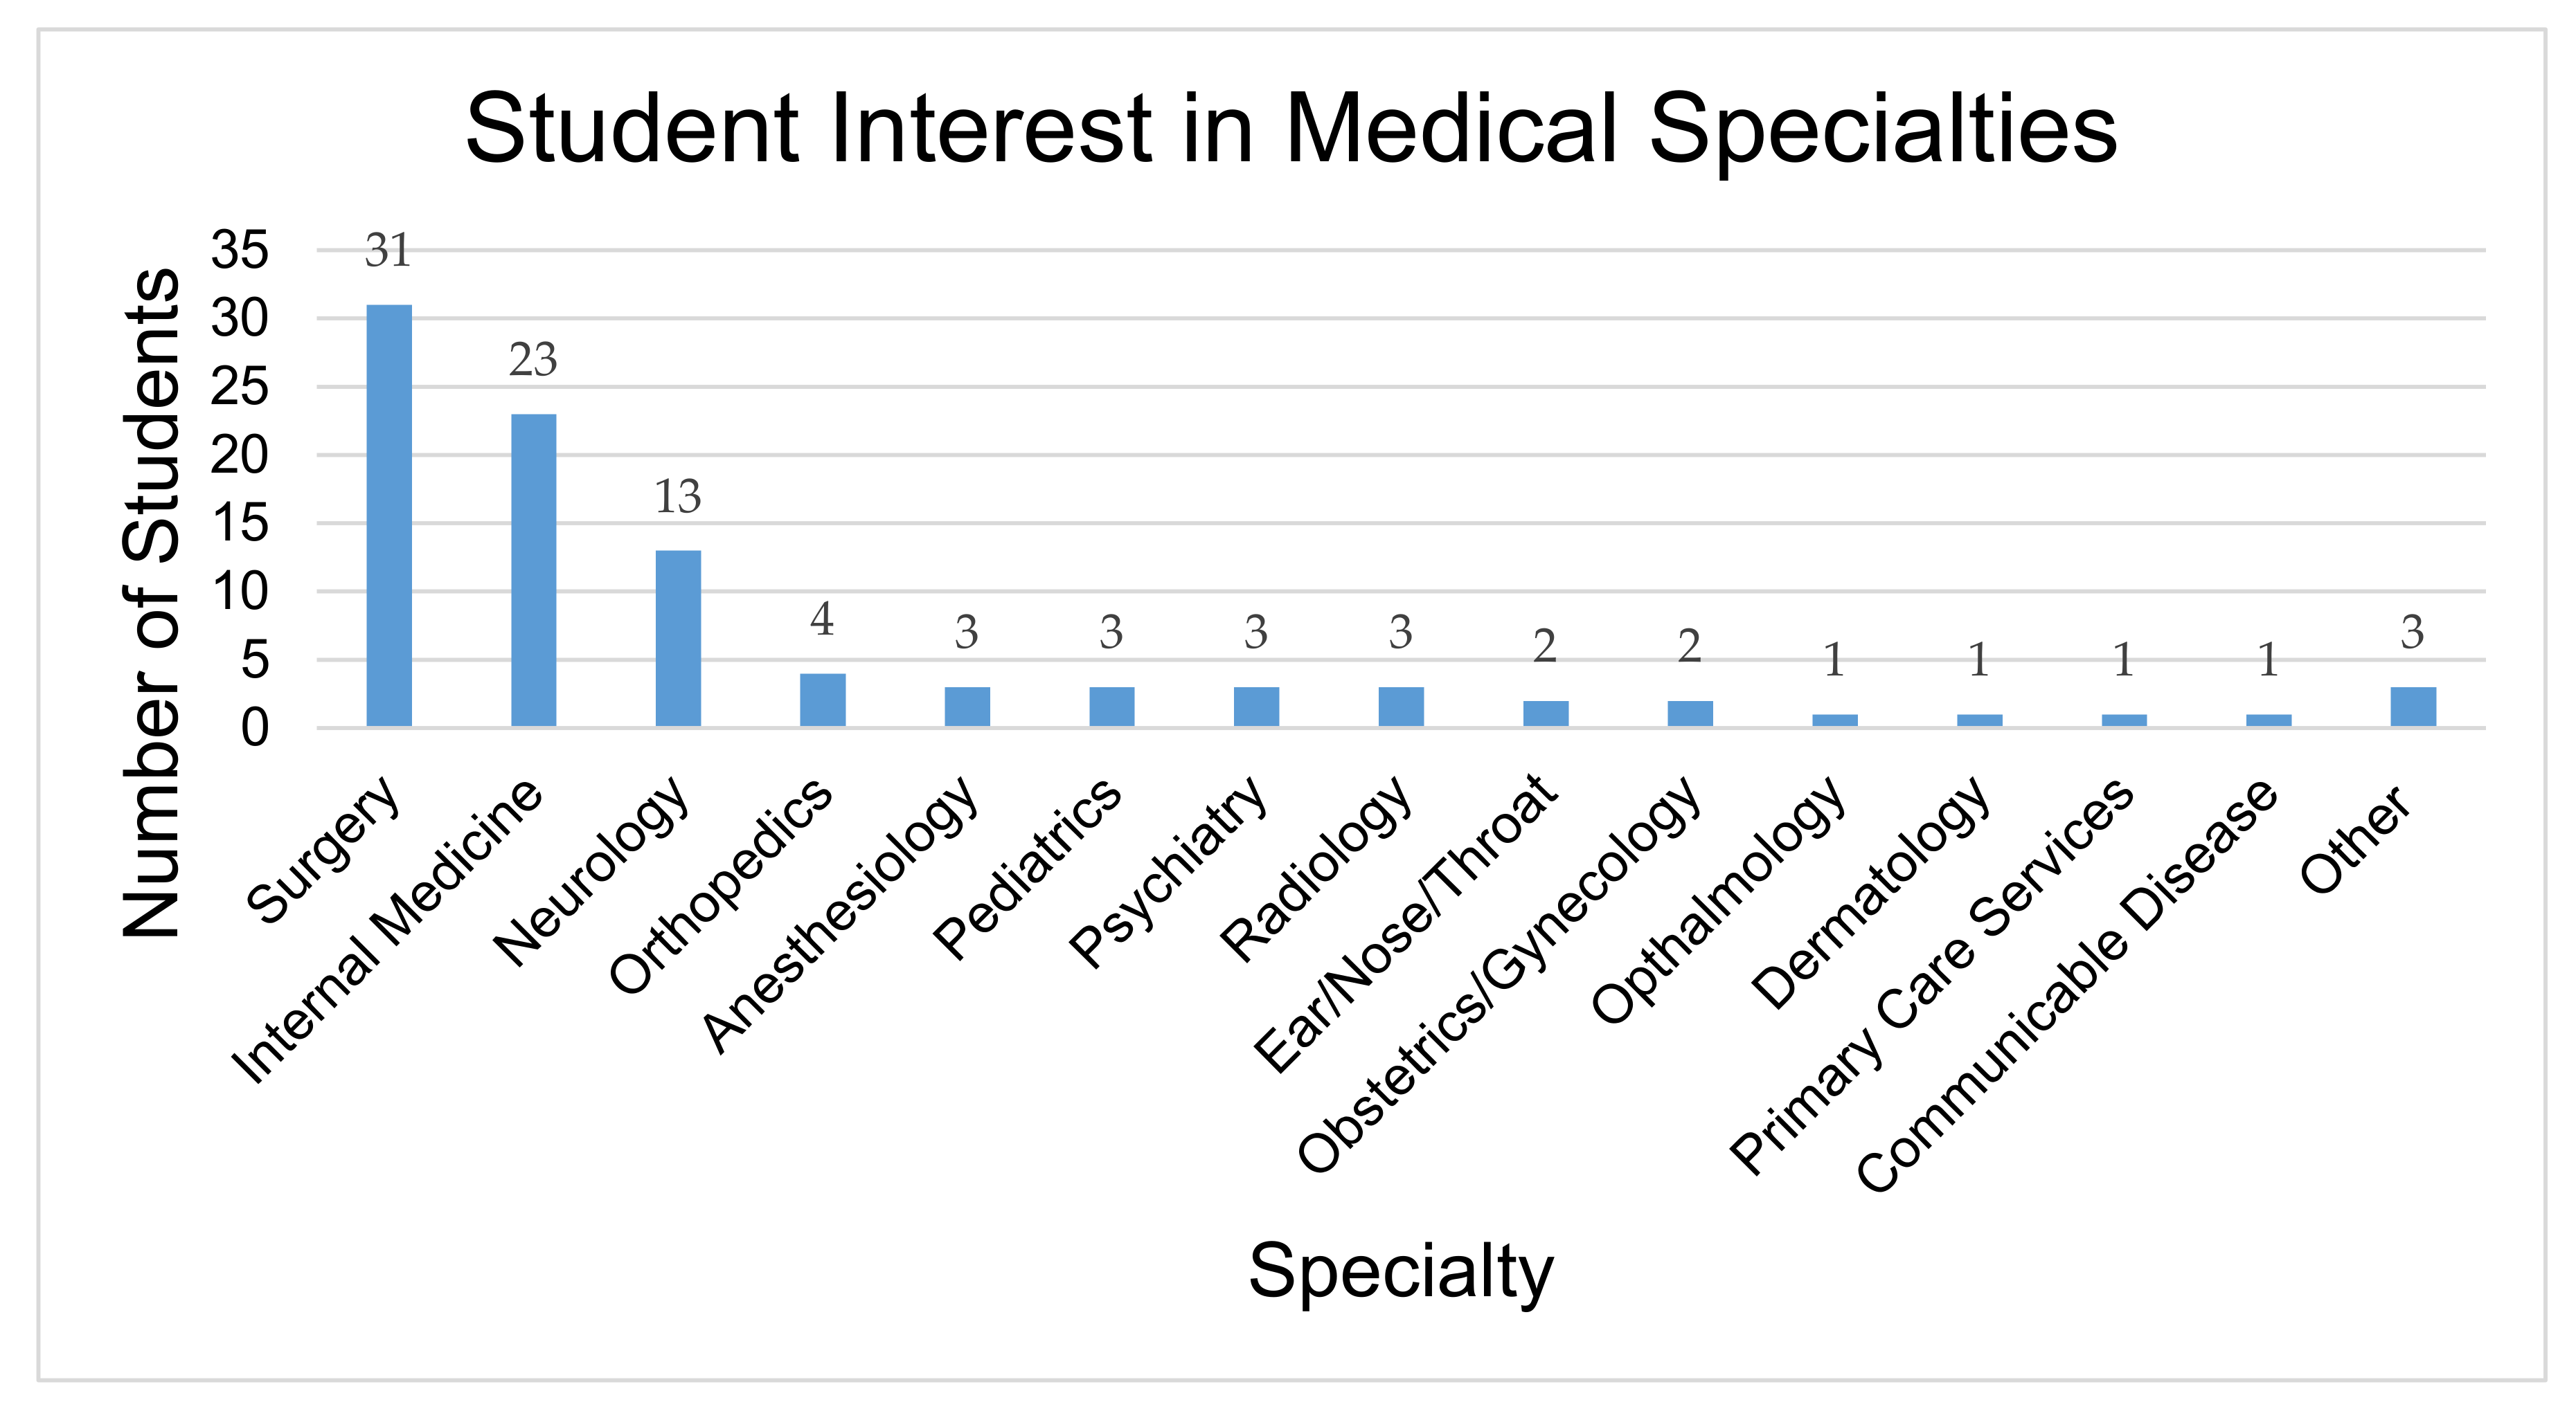Select the data label 13 above Neurology
The height and width of the screenshot is (1409, 2576).
click(678, 497)
